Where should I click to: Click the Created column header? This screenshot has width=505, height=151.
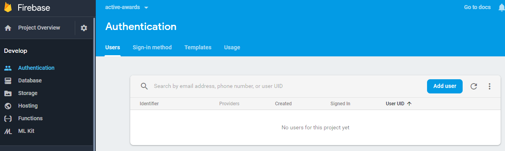[x=283, y=104]
